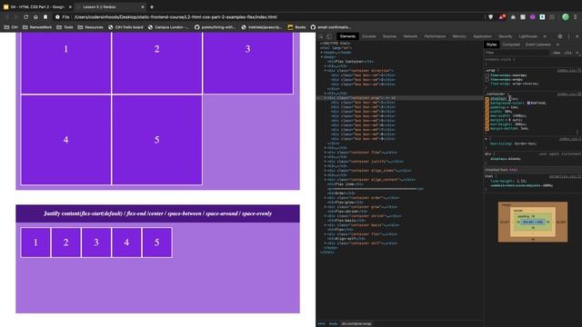Image resolution: width=582 pixels, height=327 pixels.
Task: Collapse the container direction div
Action: [x=326, y=71]
